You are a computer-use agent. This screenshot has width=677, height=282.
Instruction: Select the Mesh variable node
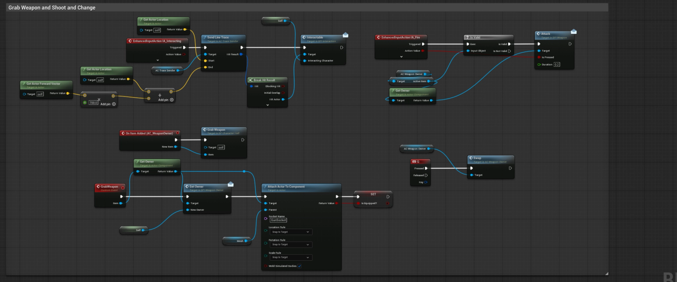237,240
